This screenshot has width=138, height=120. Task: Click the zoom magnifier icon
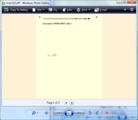(34, 113)
